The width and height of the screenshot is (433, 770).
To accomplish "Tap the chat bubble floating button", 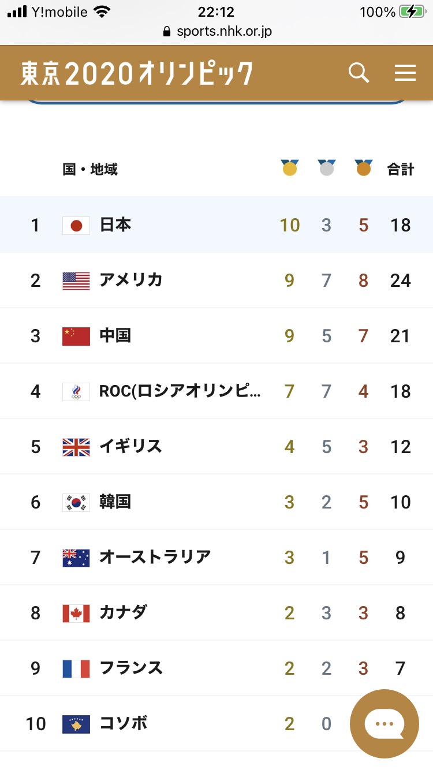I will [x=384, y=724].
